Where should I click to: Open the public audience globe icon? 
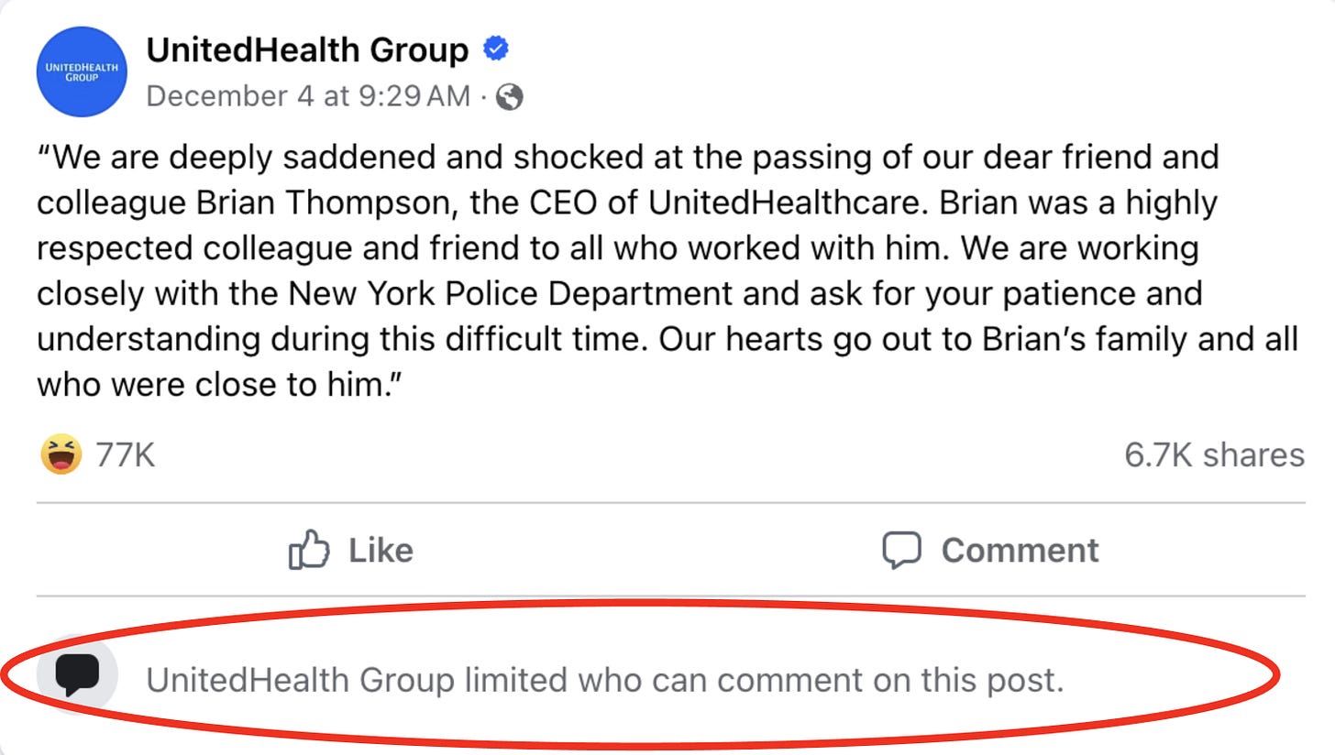511,94
